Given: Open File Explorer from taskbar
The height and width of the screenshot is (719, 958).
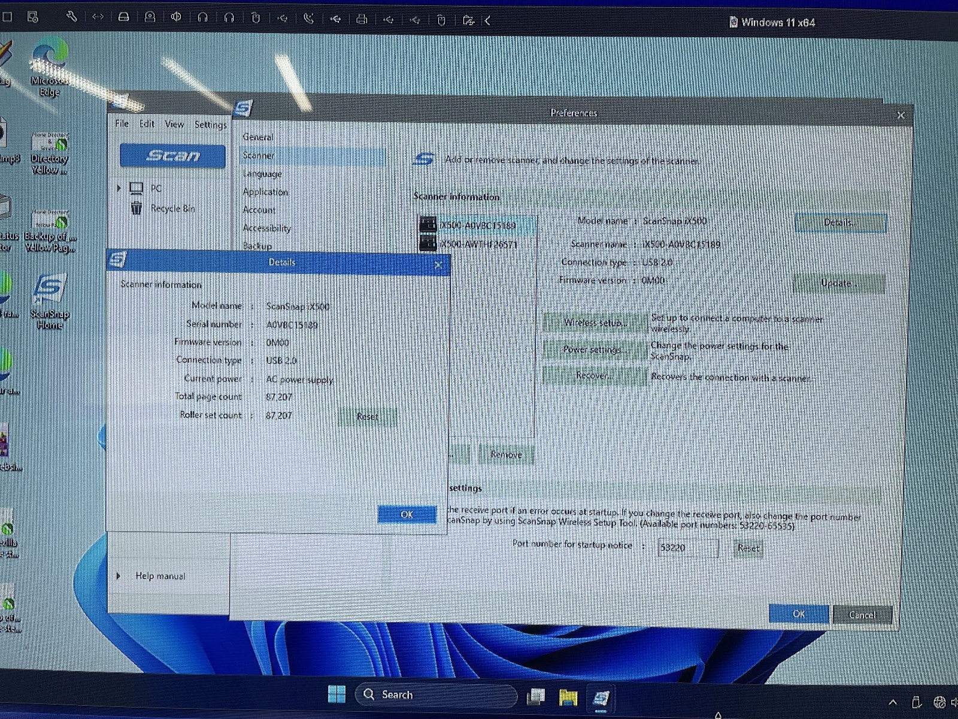Looking at the screenshot, I should (568, 697).
